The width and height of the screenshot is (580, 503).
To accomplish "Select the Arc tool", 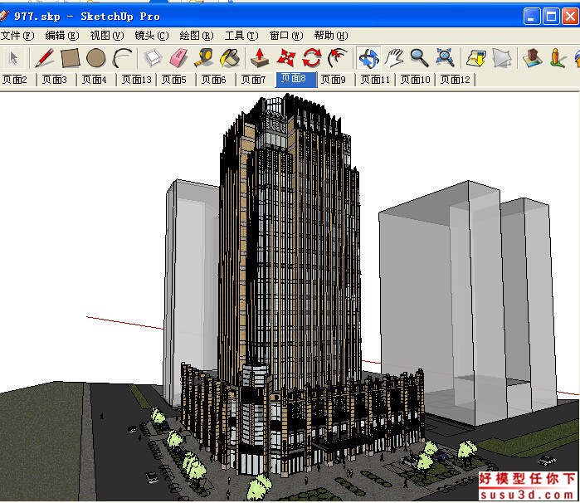I will point(122,58).
